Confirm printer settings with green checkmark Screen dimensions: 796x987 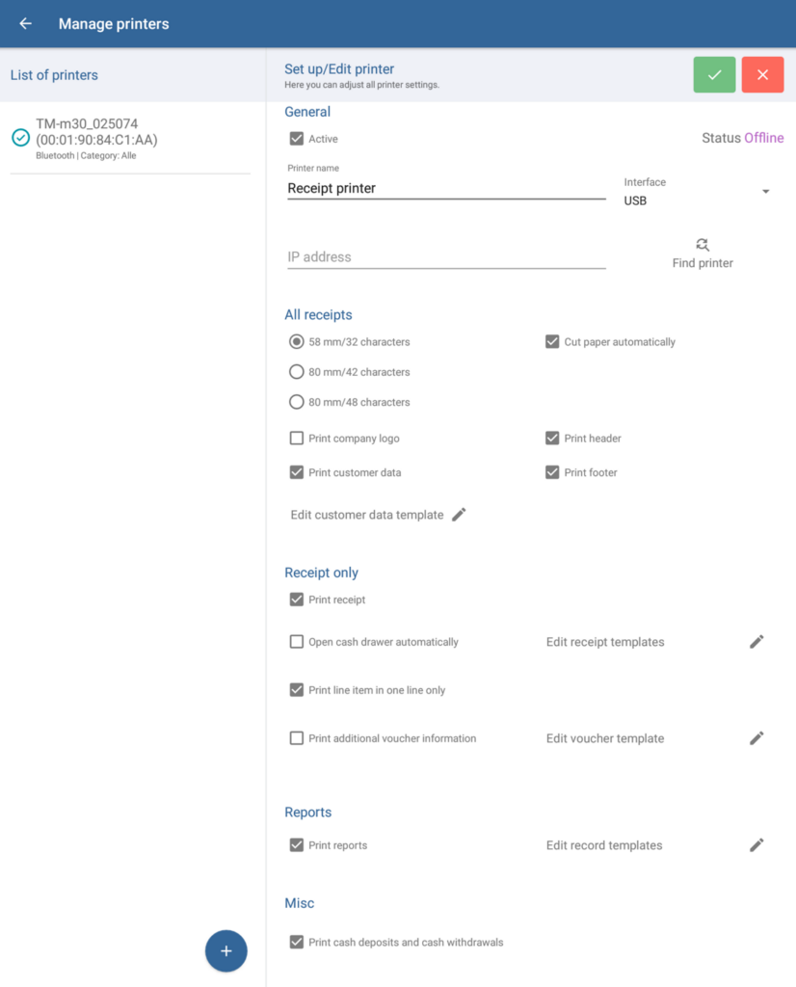(714, 75)
